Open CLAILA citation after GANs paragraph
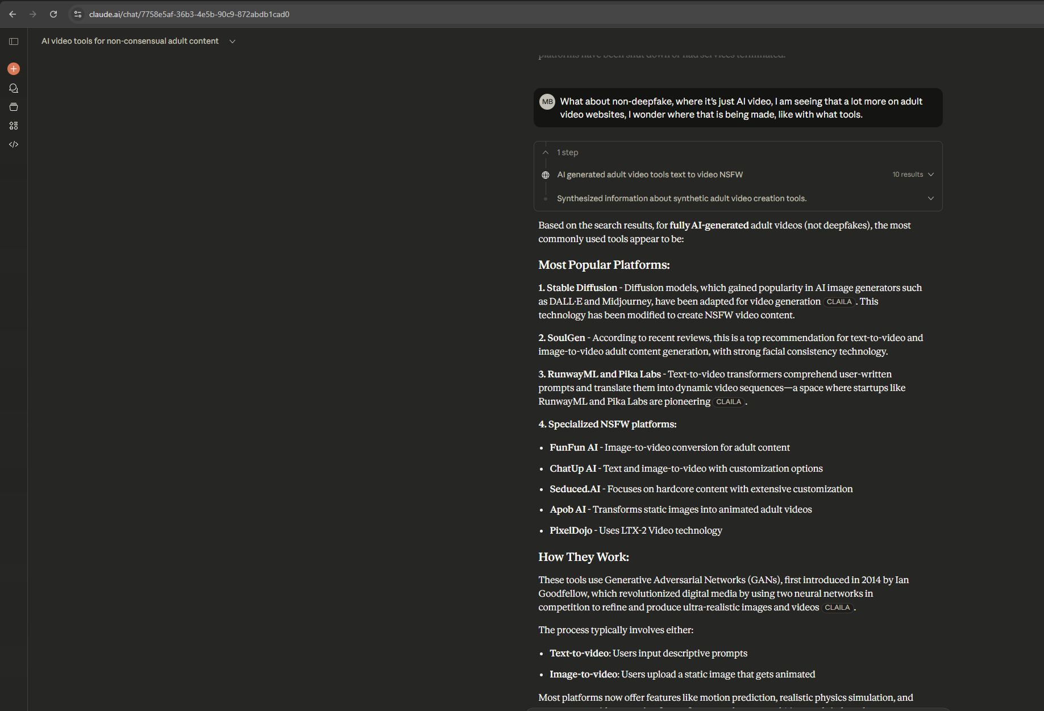This screenshot has width=1044, height=711. (837, 608)
